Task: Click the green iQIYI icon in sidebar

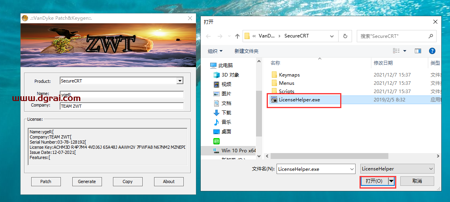Action: 217,141
